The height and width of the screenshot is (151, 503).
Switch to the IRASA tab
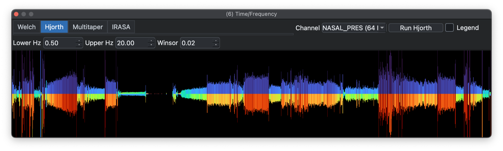pyautogui.click(x=121, y=27)
